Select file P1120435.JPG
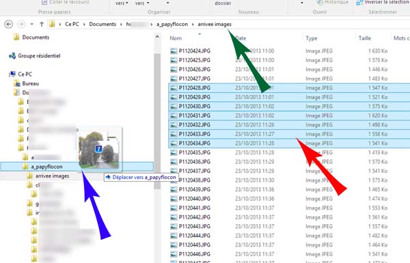The image size is (410, 263). pyautogui.click(x=195, y=152)
